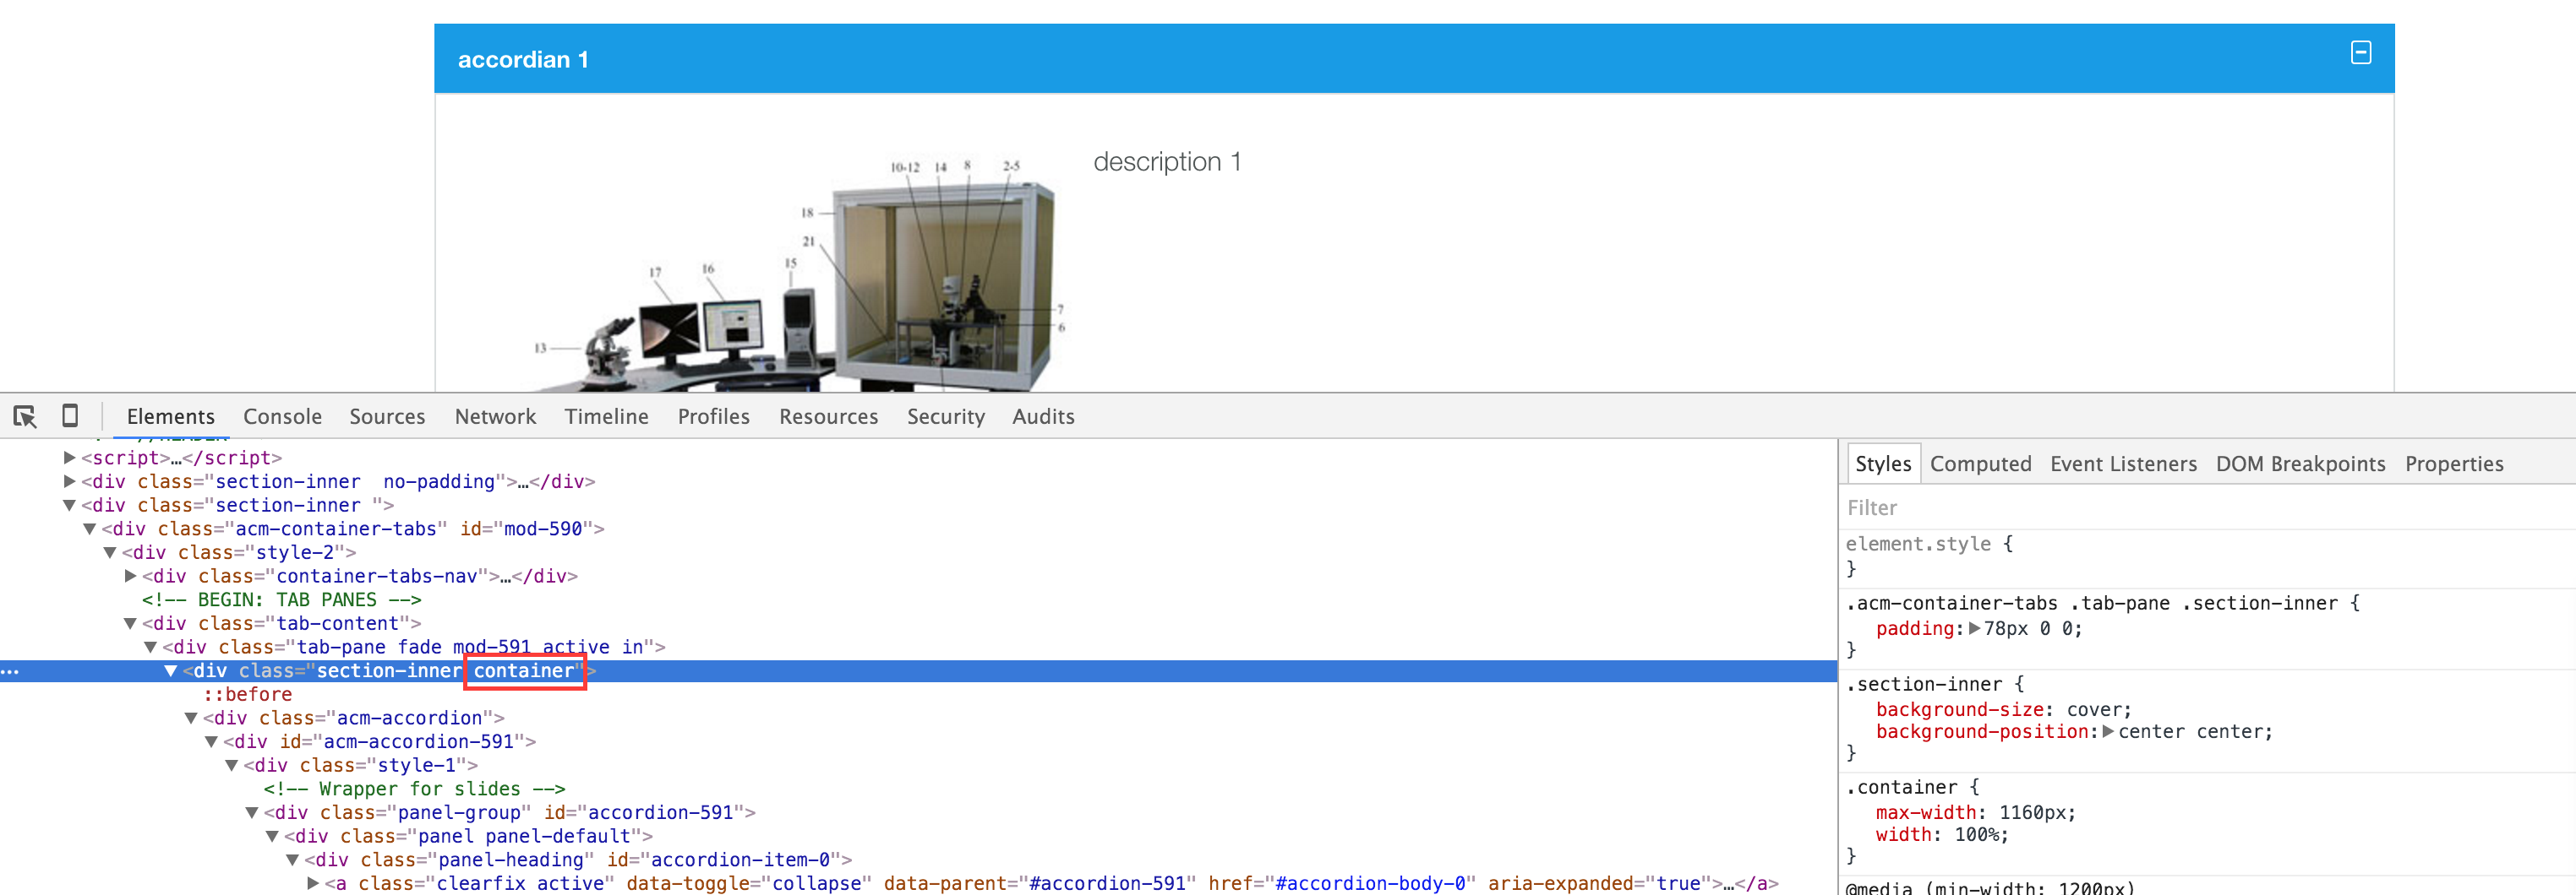Collapse the acm-container-tabs mod-590 div
This screenshot has height=895, width=2576.
click(x=90, y=529)
